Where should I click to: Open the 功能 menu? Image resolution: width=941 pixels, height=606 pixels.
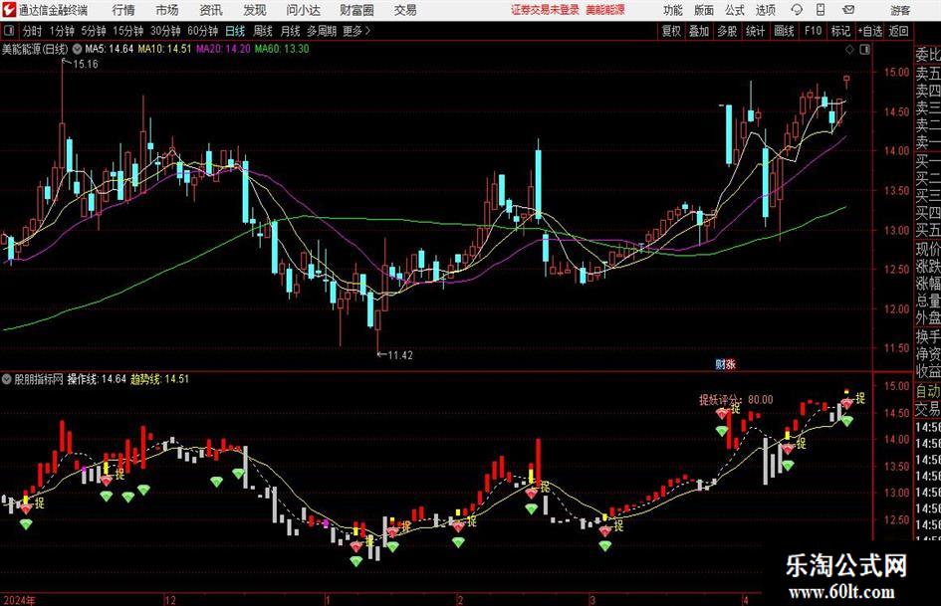pyautogui.click(x=673, y=10)
